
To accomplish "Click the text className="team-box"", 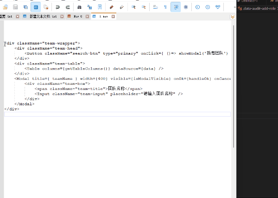I will [x=62, y=83].
